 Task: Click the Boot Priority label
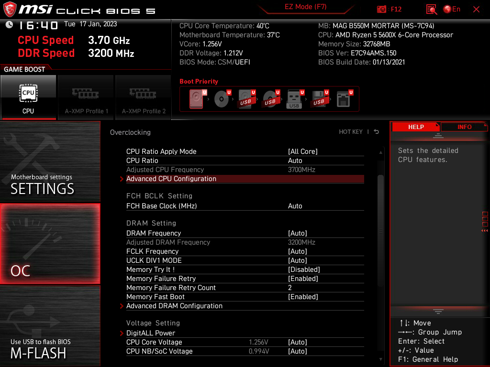point(199,81)
